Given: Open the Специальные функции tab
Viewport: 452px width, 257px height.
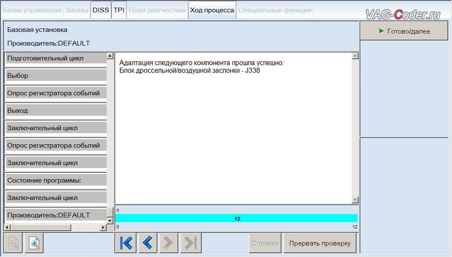Looking at the screenshot, I should tap(275, 10).
